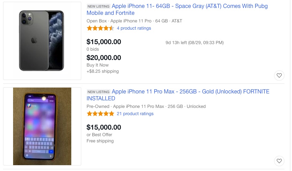Click the Space Gray iPhone 11 product thumbnail
Viewport: 292px width, 171px height.
click(42, 41)
